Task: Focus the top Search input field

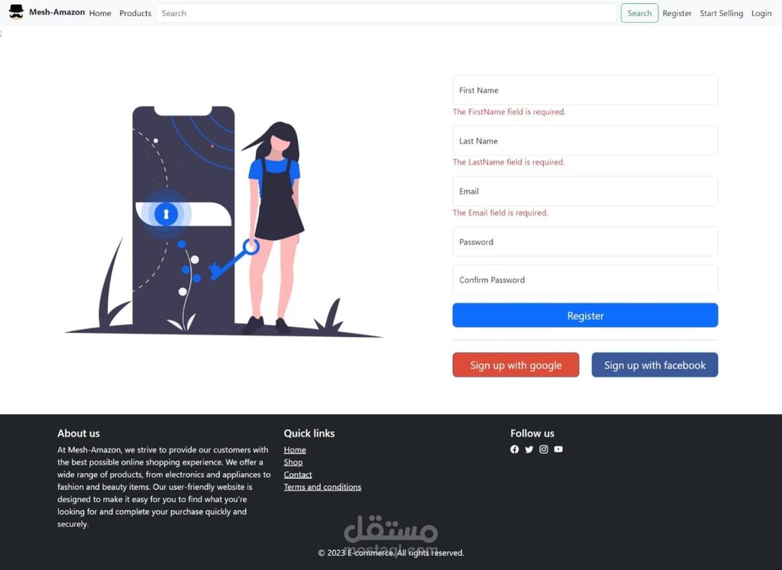Action: [386, 13]
